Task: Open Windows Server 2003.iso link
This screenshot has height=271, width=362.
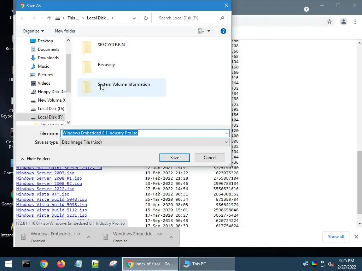Action: (x=45, y=173)
